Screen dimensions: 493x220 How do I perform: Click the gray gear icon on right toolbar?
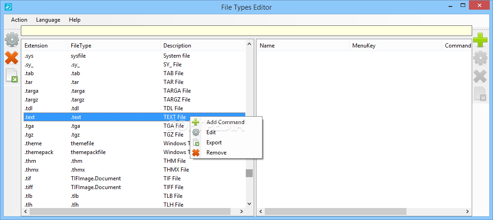coord(480,58)
